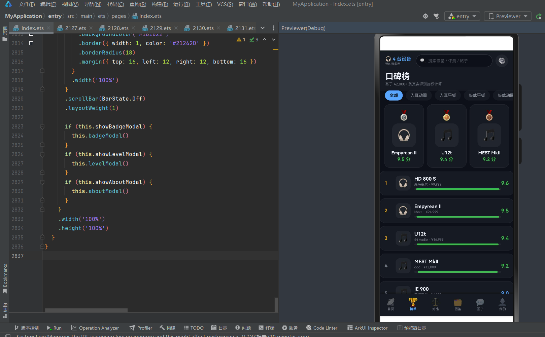Open the TODO tool window

point(194,328)
